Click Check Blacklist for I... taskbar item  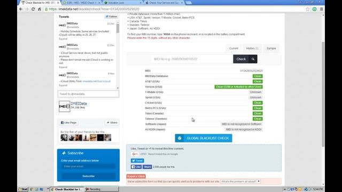pos(67,189)
